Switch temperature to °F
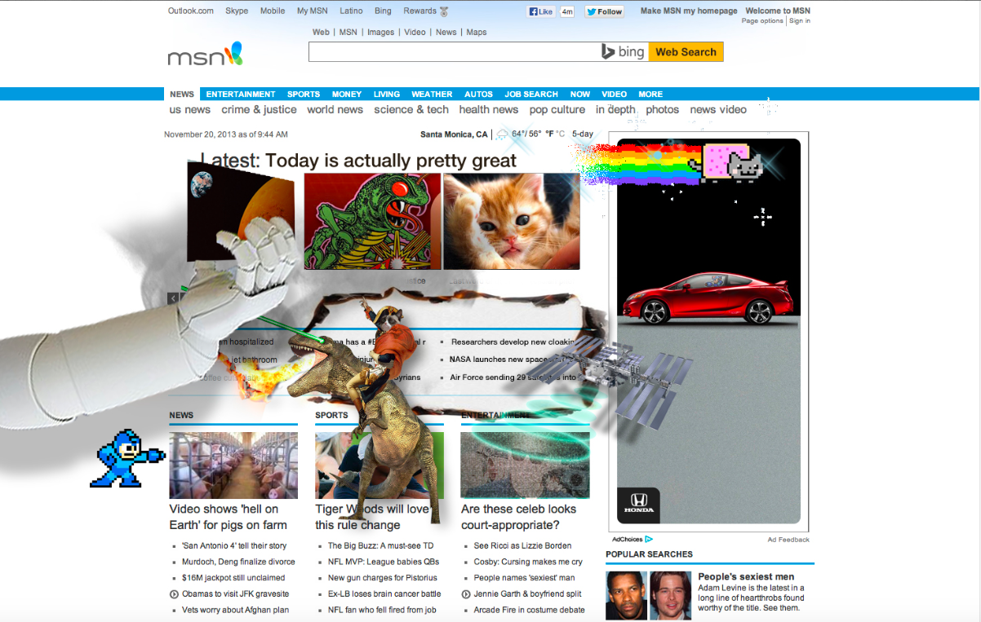The image size is (981, 622). tap(550, 134)
